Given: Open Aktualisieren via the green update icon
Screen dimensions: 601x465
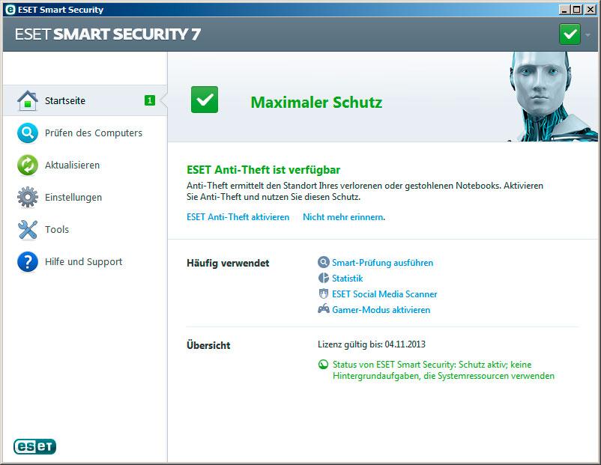Looking at the screenshot, I should [28, 165].
